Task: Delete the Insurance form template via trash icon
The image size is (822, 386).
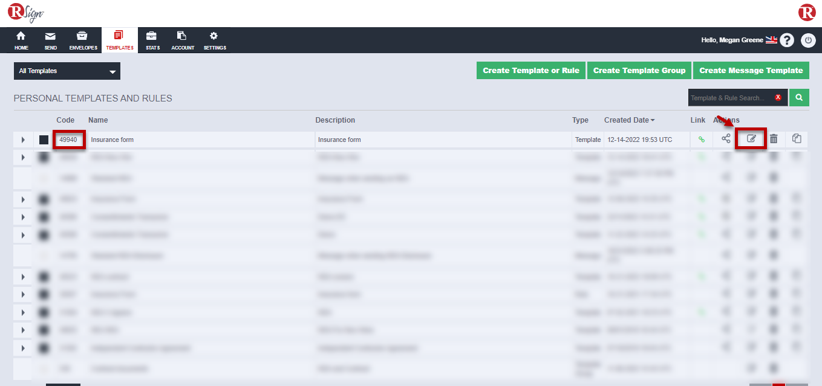Action: pos(774,139)
